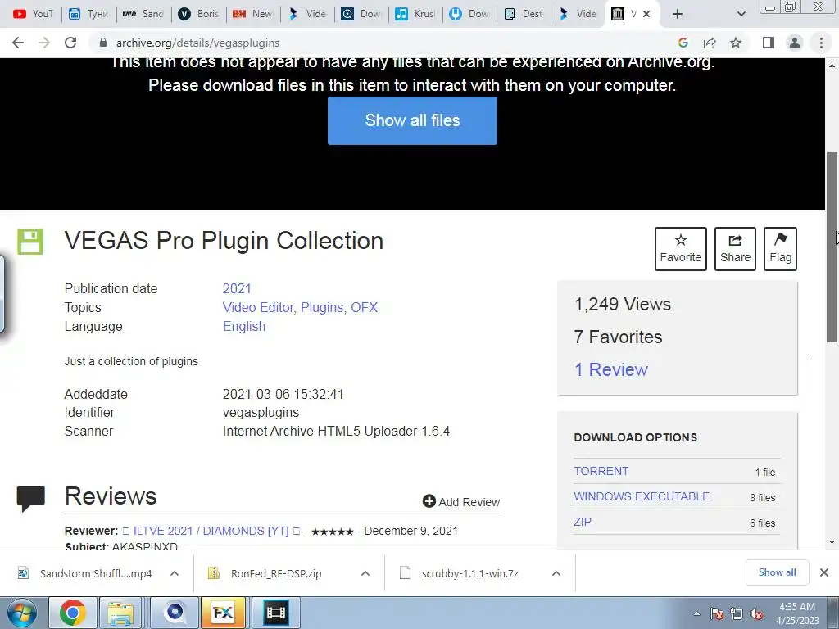Go back with the browser back arrow
This screenshot has height=629, width=839.
pyautogui.click(x=18, y=43)
